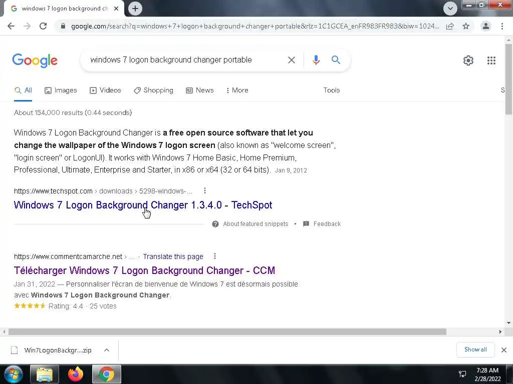513x384 pixels.
Task: Switch to the News tab
Action: 199,90
